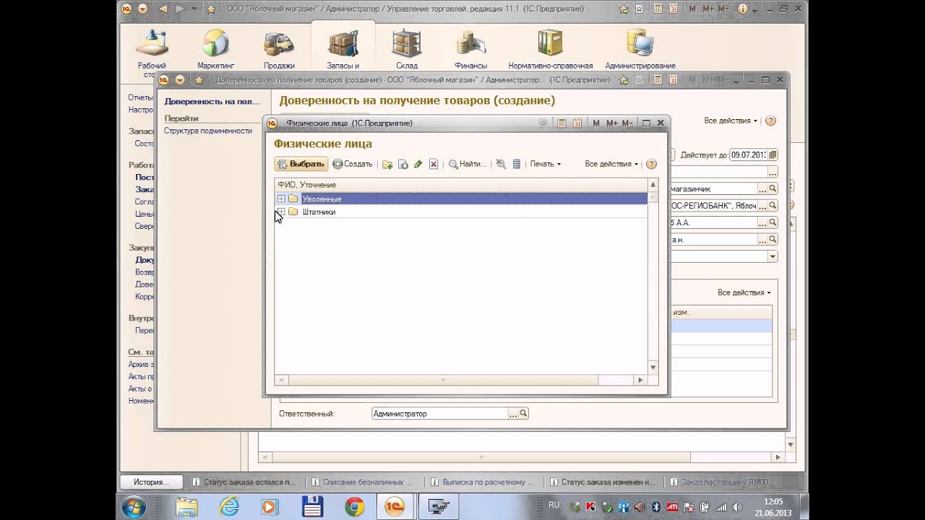
Task: Open magnifier beside магазинчик field
Action: tap(773, 188)
